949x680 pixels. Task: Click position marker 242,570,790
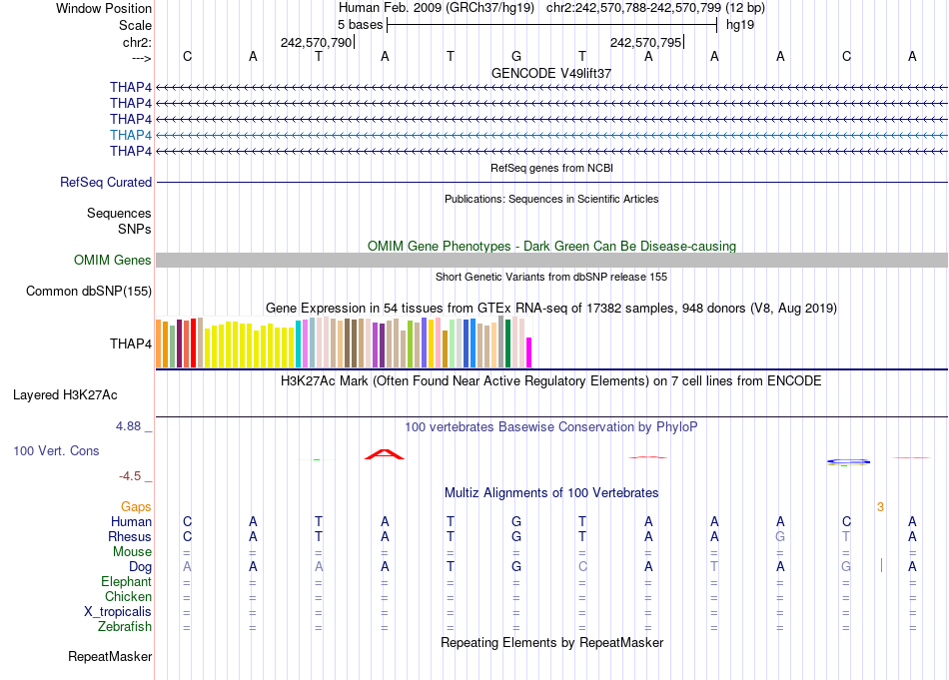316,42
